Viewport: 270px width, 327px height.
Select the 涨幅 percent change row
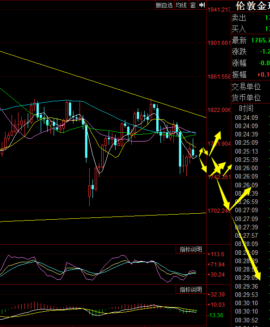251,63
